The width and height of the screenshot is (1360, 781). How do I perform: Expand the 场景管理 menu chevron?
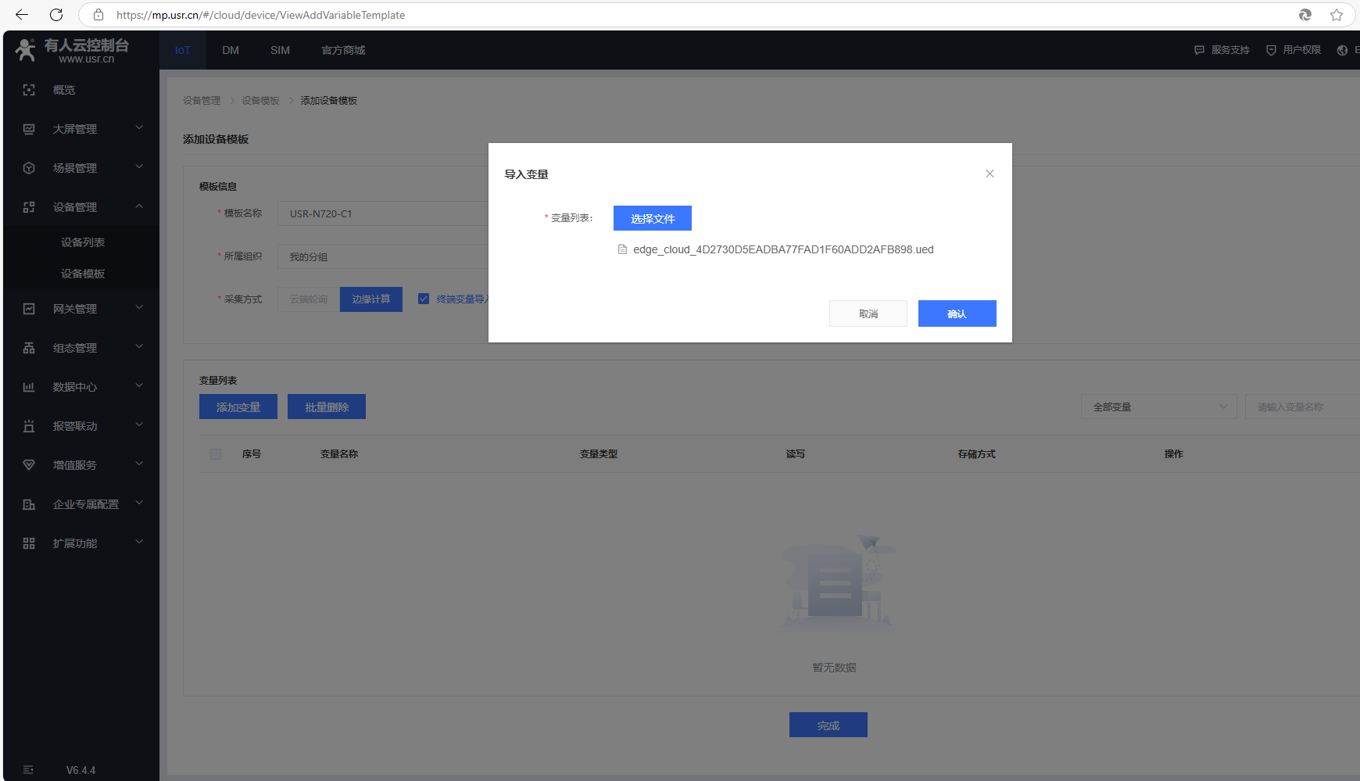pyautogui.click(x=139, y=167)
